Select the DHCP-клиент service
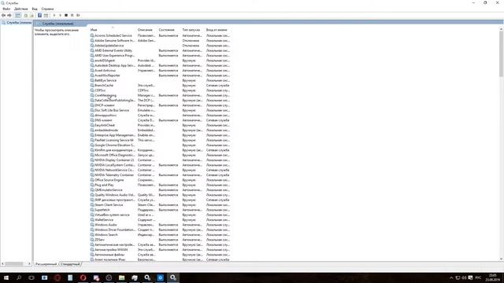Image resolution: width=504 pixels, height=283 pixels. [160, 105]
